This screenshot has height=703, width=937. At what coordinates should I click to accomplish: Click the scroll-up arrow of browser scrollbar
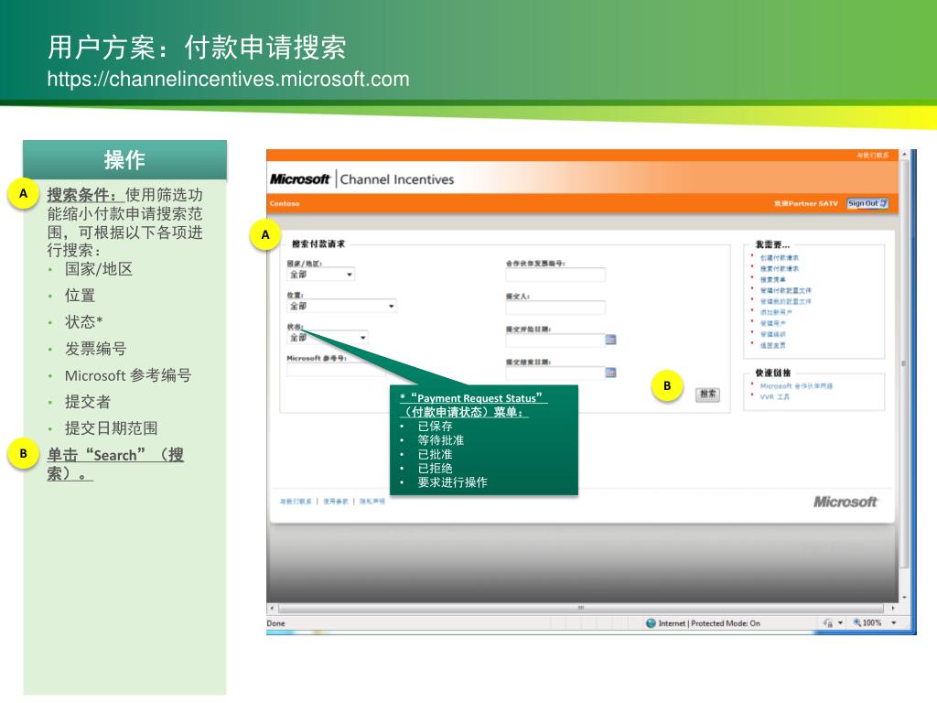click(x=904, y=154)
